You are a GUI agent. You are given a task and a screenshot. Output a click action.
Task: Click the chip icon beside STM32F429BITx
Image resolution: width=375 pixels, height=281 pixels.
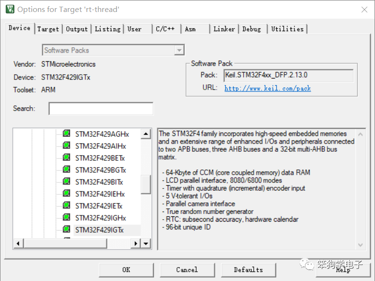67,181
